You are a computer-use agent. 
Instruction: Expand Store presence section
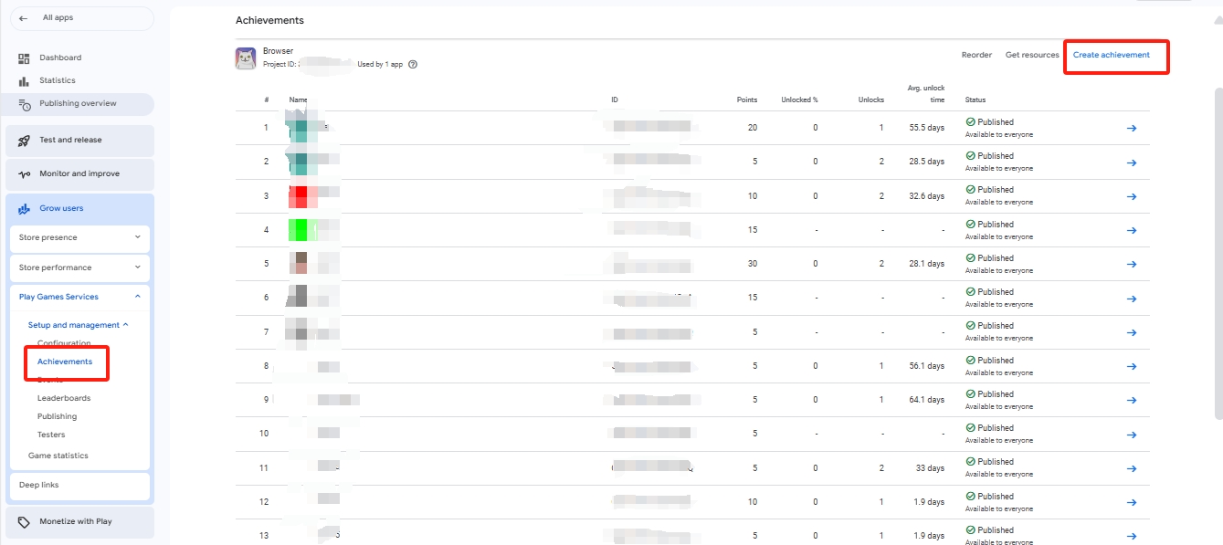78,237
